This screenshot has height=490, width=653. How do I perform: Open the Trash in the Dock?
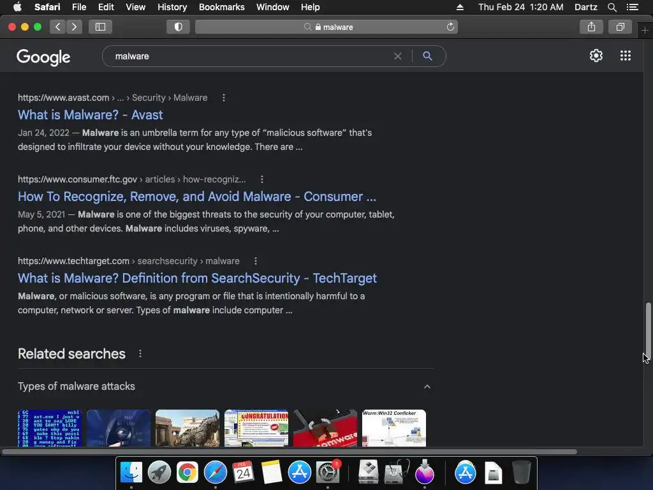click(521, 473)
